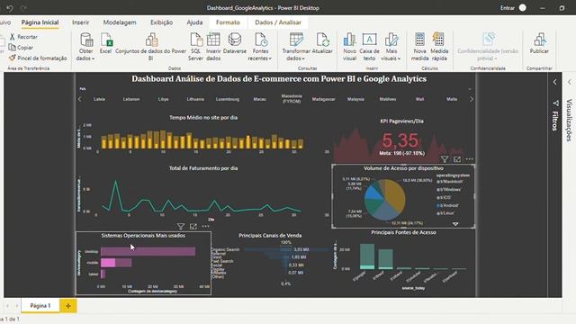Expand Fontes recentes dropdown

tap(260, 47)
